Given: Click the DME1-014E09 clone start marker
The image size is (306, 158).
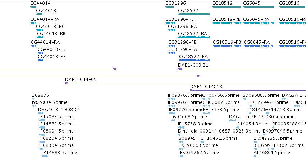Looking at the screenshot, I should [x=67, y=83].
